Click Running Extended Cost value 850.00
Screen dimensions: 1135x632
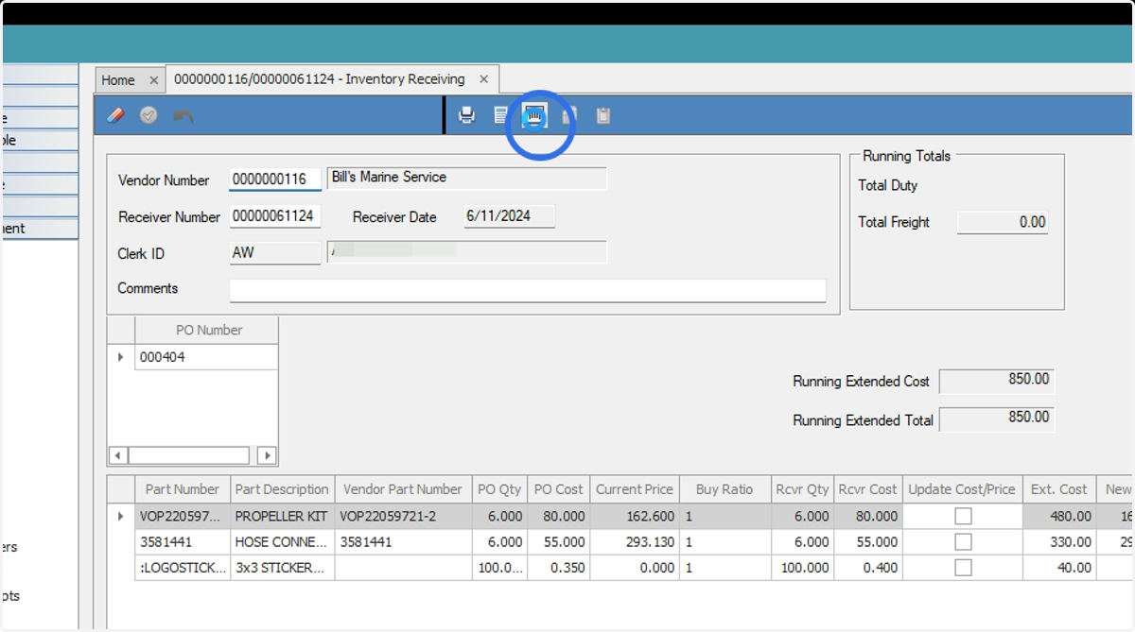[996, 381]
